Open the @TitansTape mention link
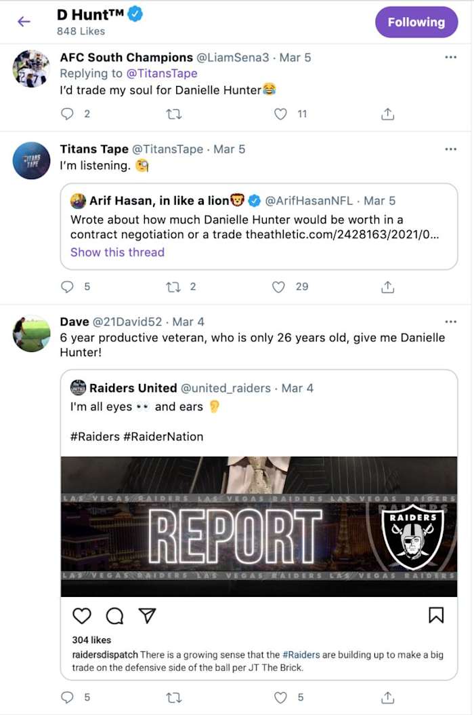 click(162, 73)
